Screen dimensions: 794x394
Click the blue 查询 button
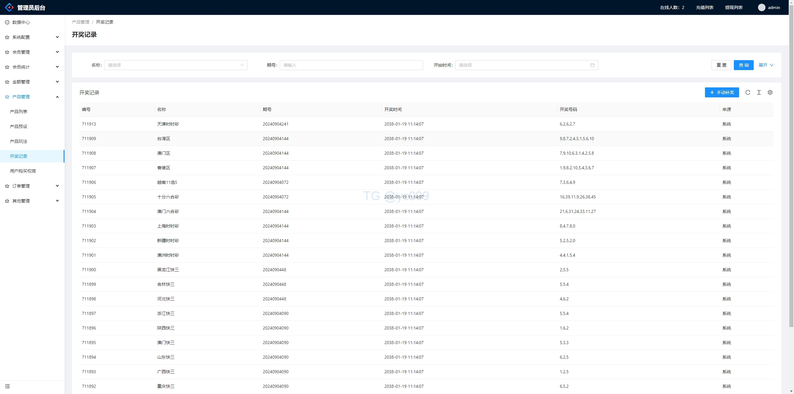click(x=743, y=65)
